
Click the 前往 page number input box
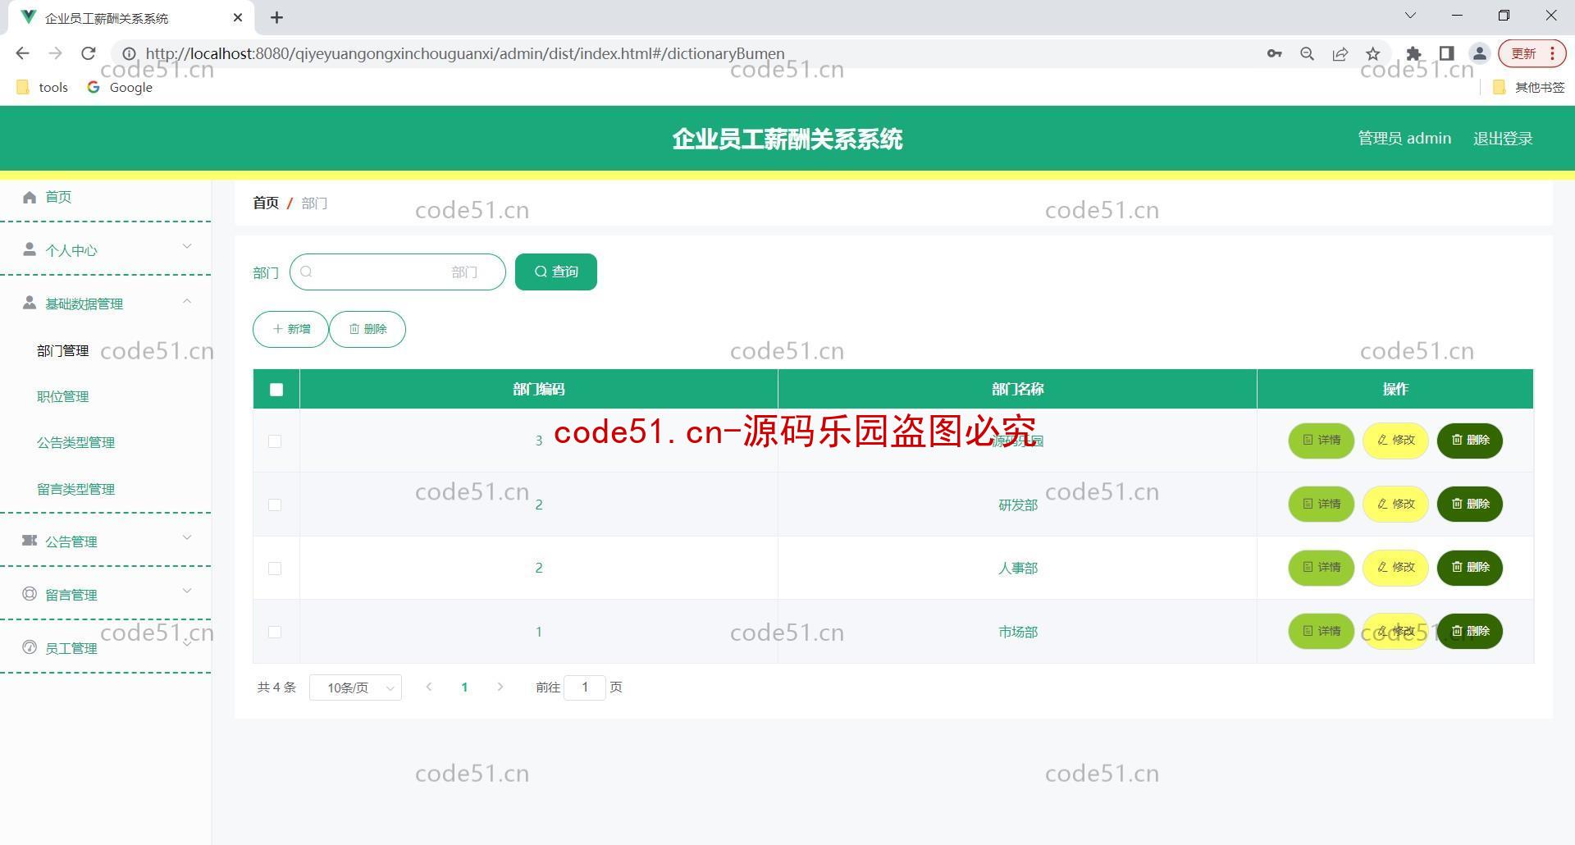(585, 687)
